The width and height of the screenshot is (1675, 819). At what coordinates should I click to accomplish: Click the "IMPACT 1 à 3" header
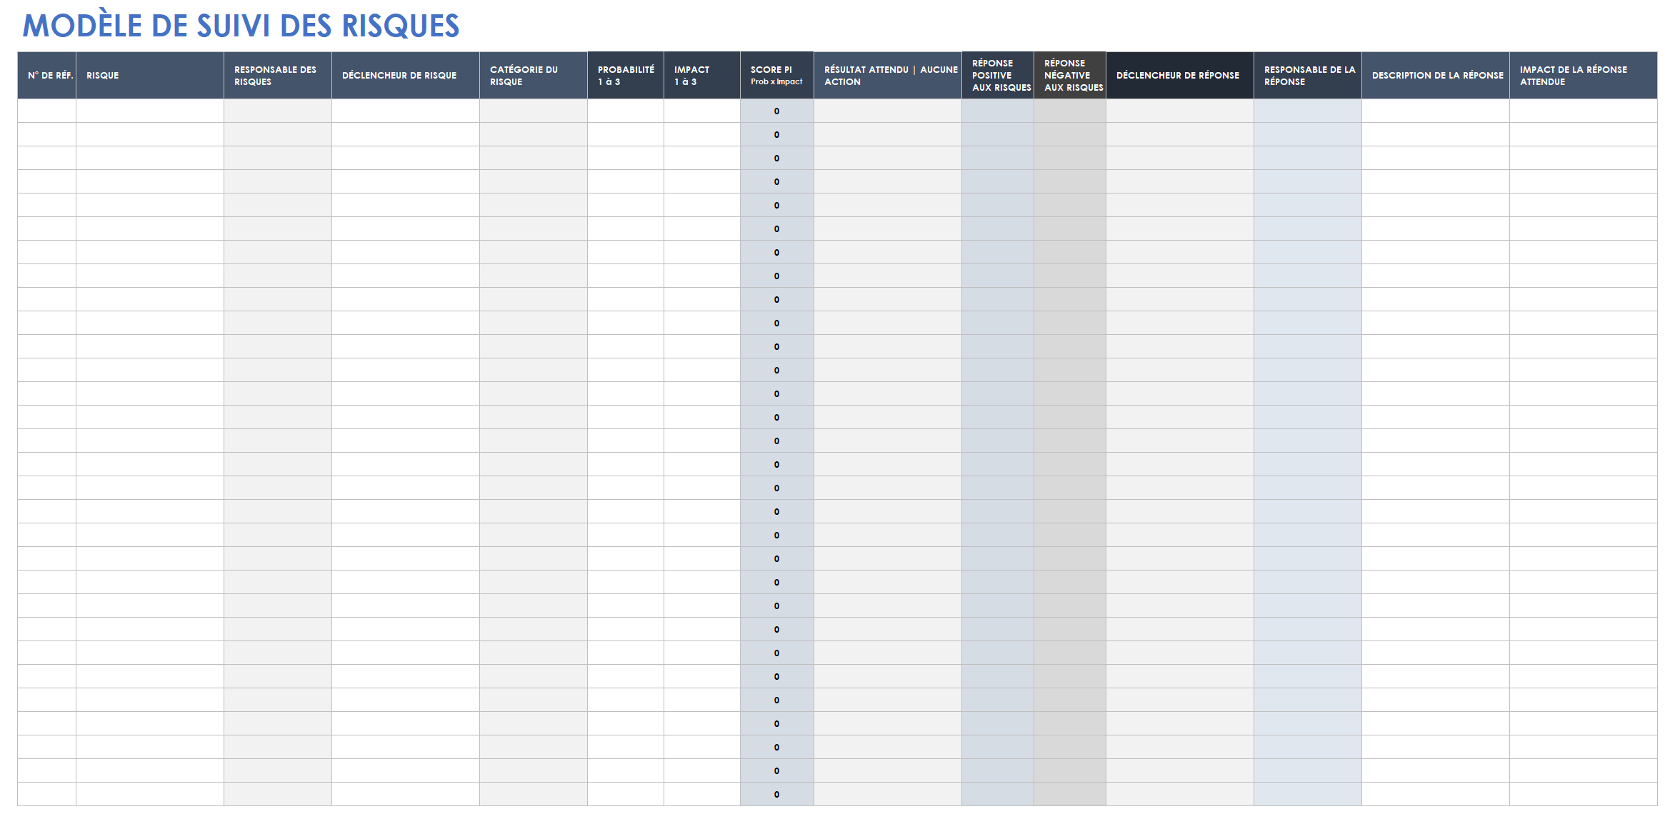(702, 75)
